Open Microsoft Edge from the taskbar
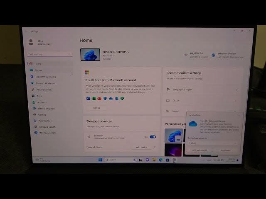 tap(161, 160)
